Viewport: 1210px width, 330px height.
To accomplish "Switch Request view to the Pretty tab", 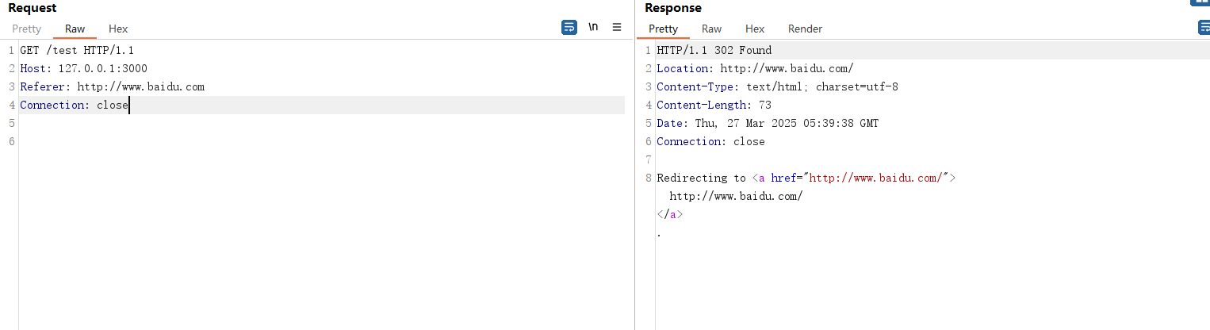I will [26, 29].
